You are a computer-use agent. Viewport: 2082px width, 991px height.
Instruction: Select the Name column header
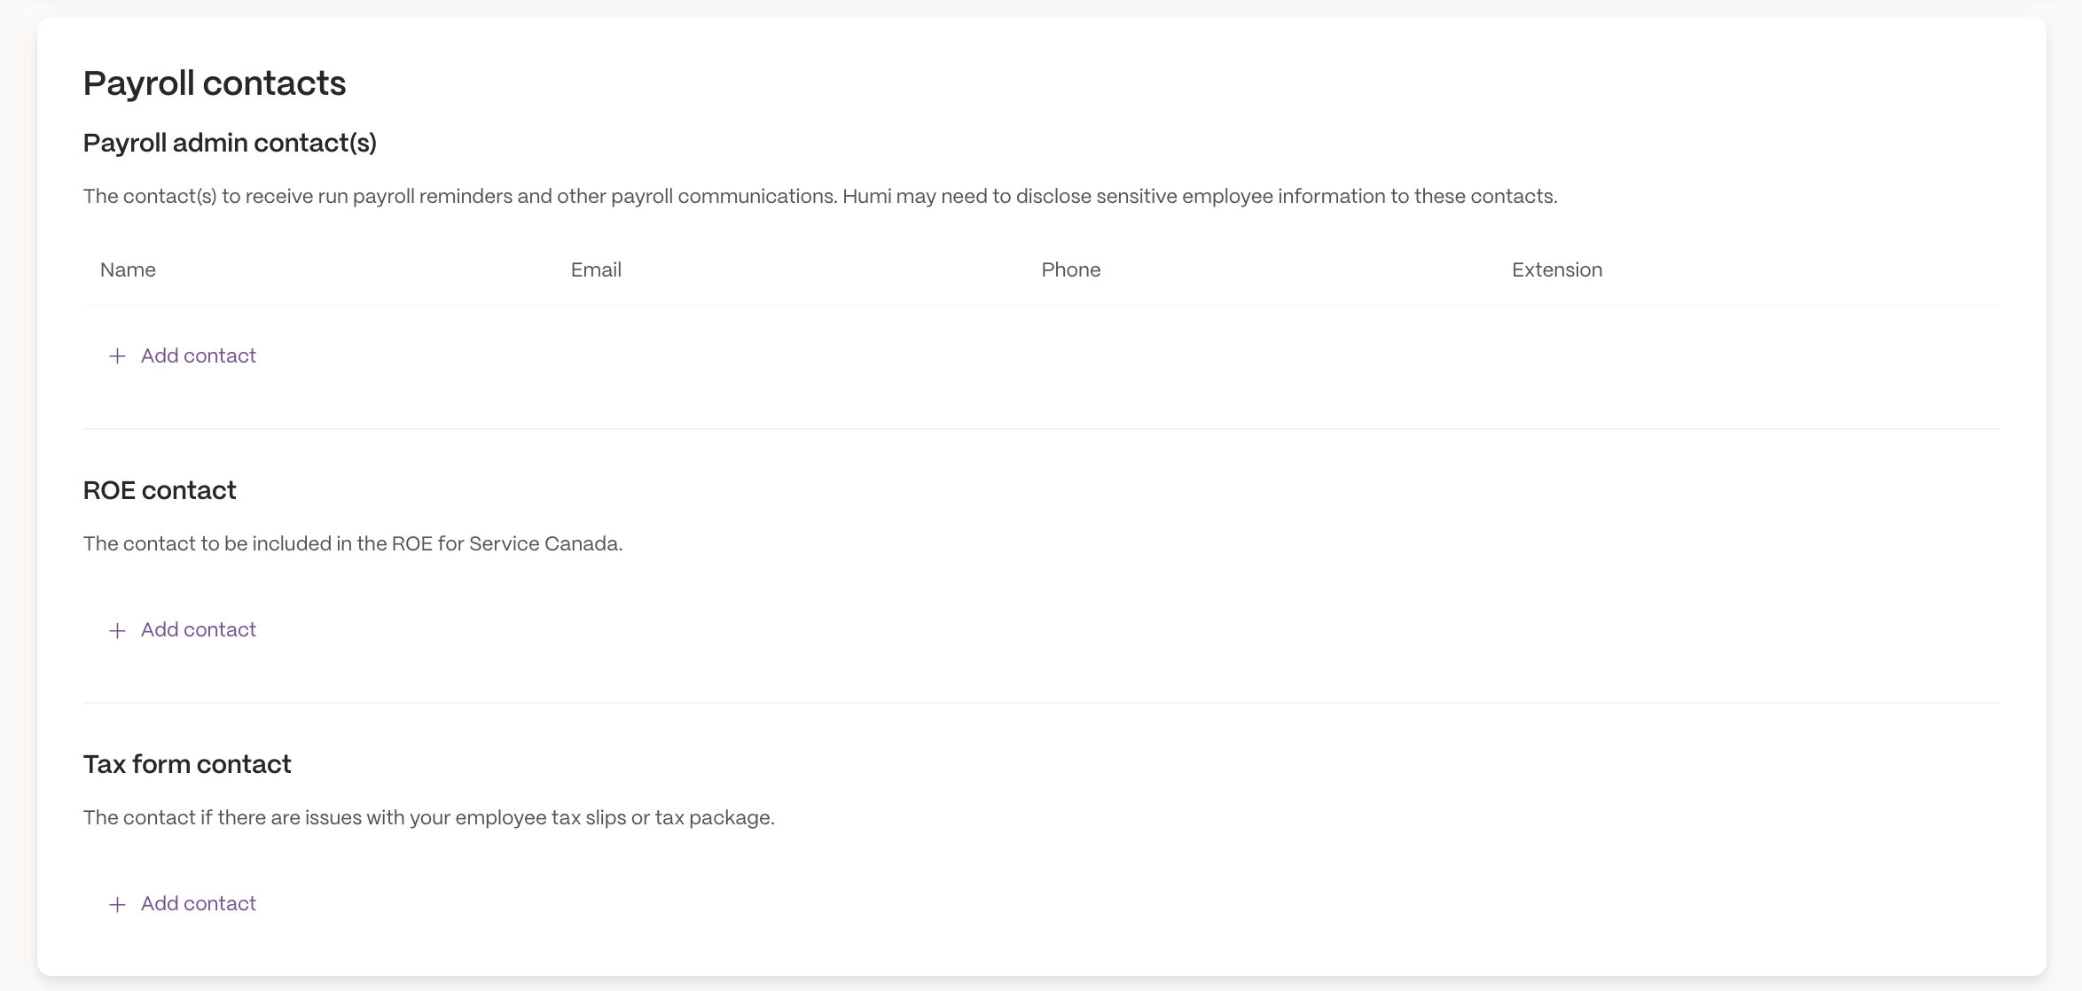tap(128, 269)
